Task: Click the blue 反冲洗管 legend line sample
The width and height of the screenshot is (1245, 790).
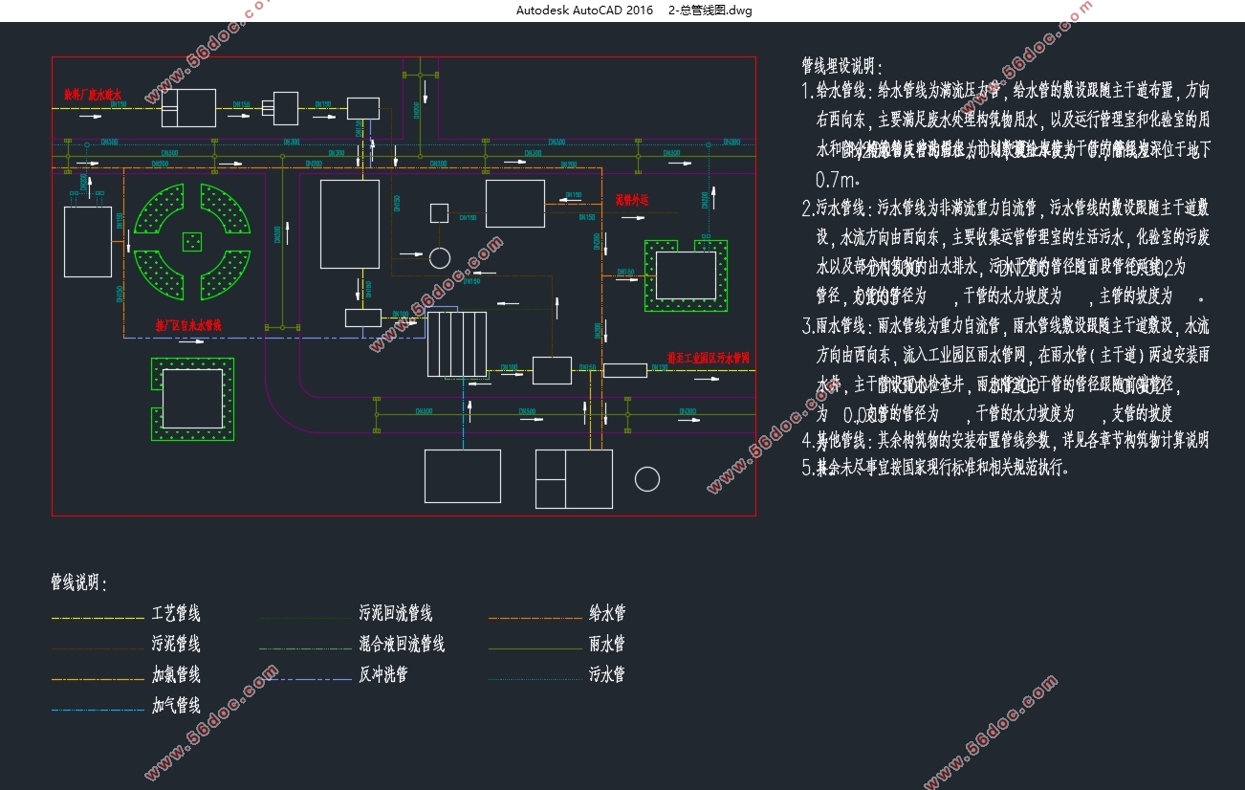Action: point(306,680)
